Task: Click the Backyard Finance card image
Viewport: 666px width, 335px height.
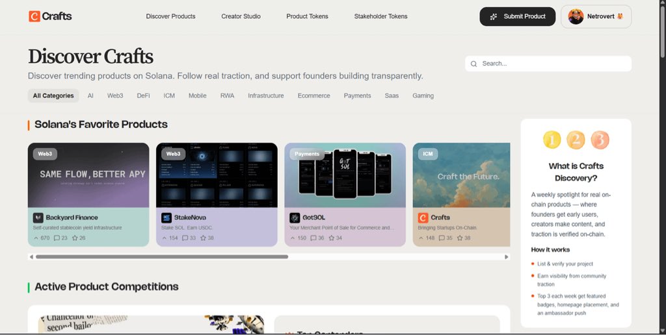Action: pos(88,175)
